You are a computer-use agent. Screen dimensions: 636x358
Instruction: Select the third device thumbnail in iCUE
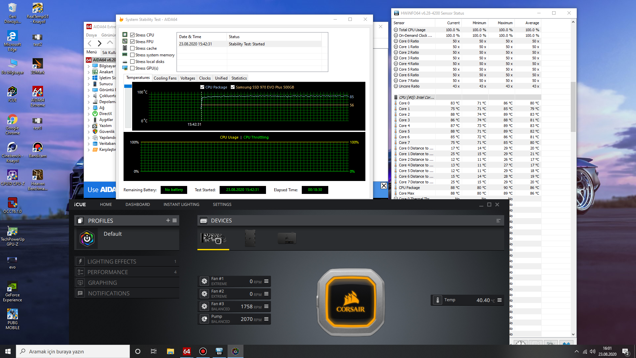point(287,238)
